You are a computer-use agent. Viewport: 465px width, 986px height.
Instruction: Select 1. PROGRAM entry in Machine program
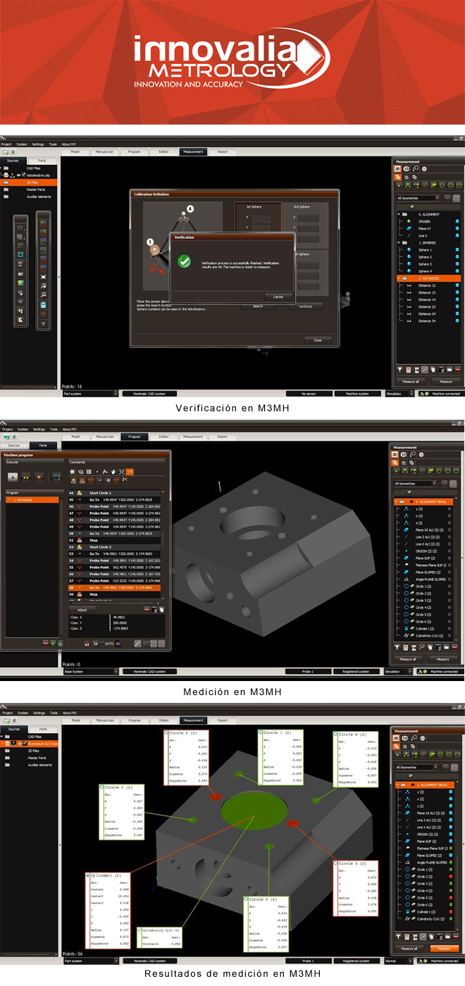tap(33, 500)
